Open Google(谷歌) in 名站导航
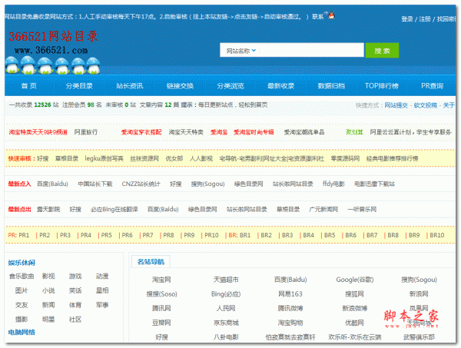 pyautogui.click(x=354, y=280)
